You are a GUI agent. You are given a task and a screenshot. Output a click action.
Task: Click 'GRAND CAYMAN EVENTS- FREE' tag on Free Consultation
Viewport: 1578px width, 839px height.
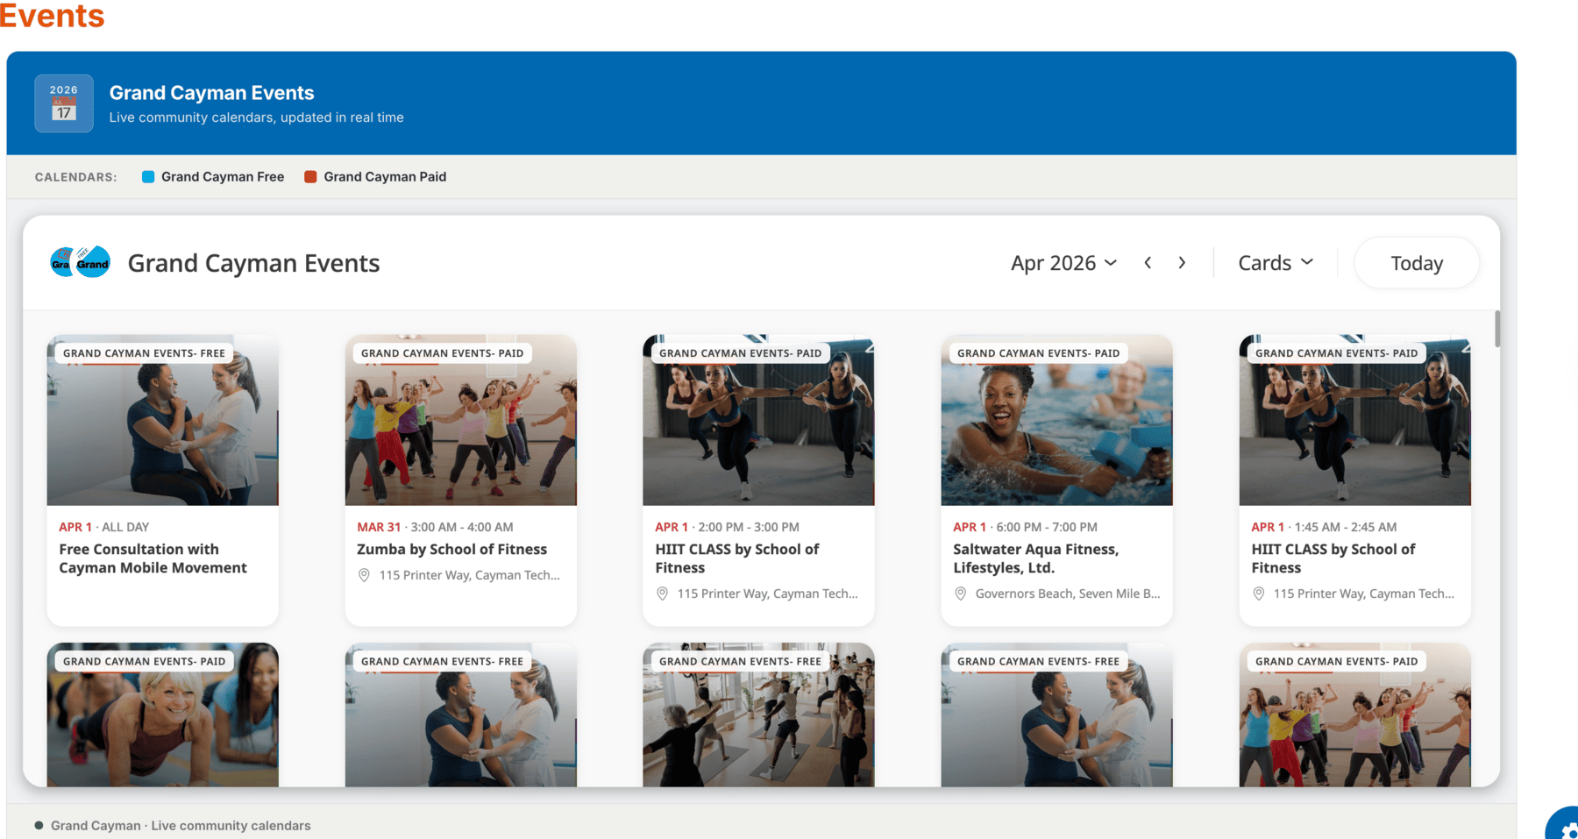pos(144,353)
